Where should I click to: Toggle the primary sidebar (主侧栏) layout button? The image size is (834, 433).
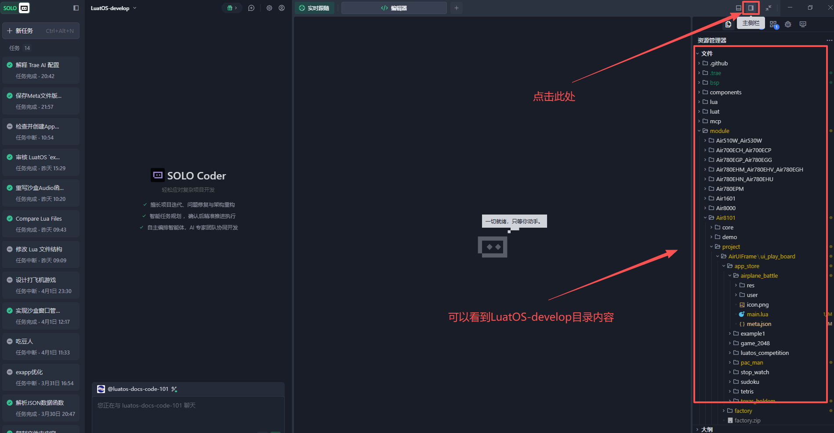pos(751,8)
